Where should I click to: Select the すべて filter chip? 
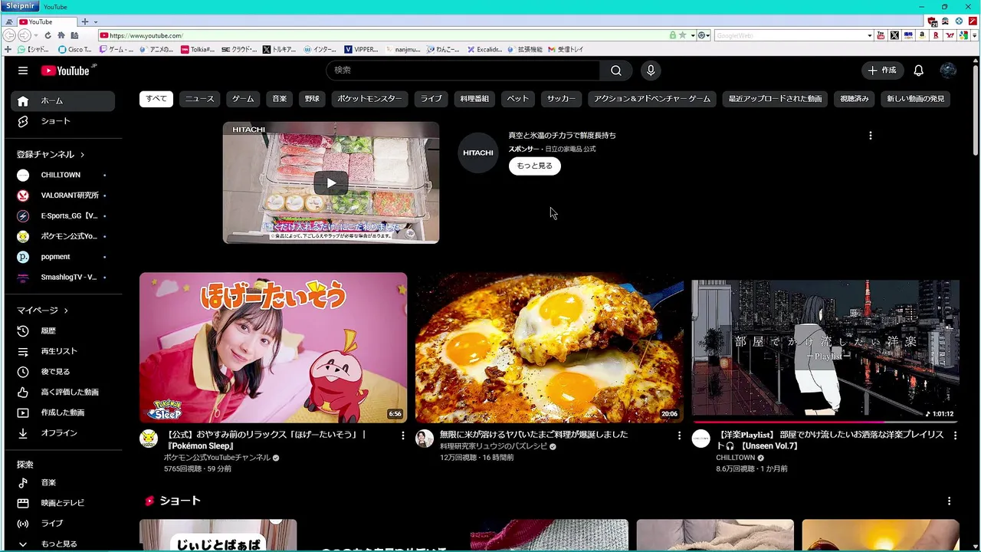tap(156, 99)
